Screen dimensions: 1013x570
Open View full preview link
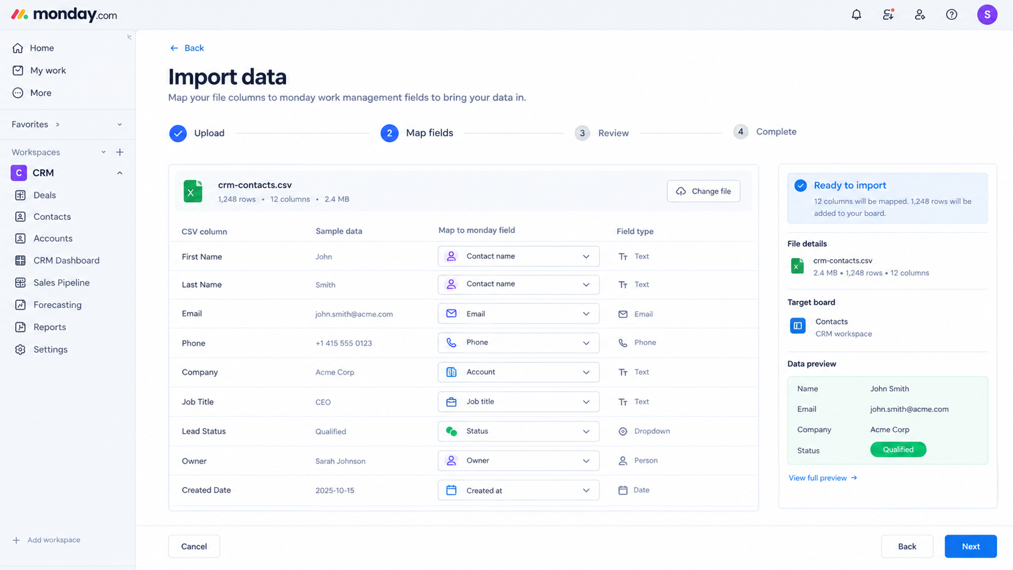click(x=823, y=478)
